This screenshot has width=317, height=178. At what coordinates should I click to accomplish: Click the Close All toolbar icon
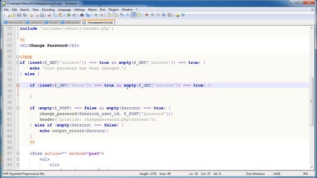click(36, 15)
